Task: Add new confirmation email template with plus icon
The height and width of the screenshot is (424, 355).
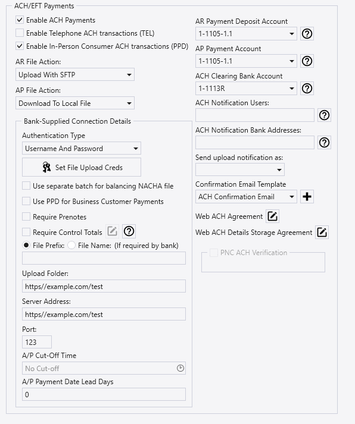Action: click(307, 197)
